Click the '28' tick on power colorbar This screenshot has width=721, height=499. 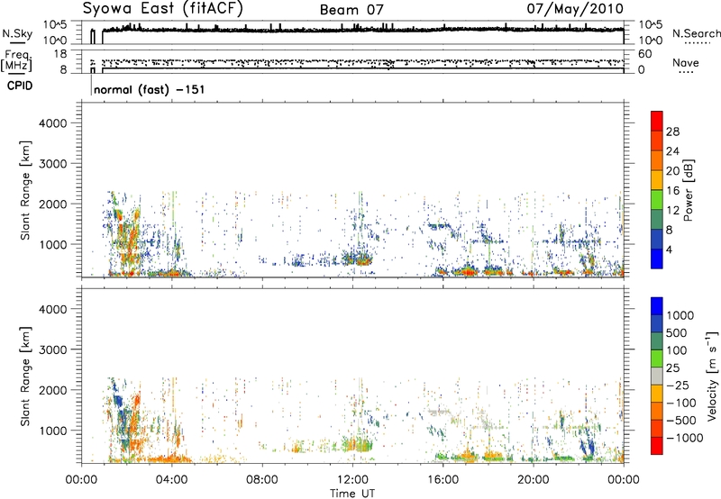click(672, 132)
